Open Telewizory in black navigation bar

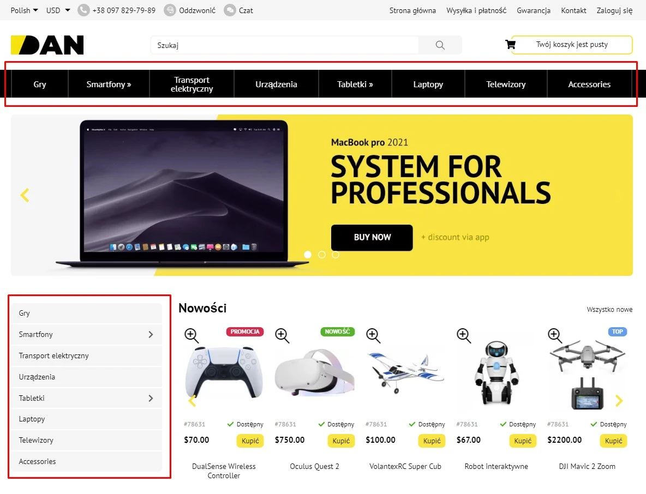506,84
